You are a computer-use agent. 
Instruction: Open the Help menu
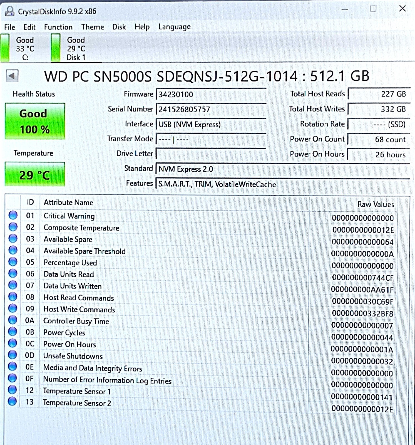[x=142, y=27]
